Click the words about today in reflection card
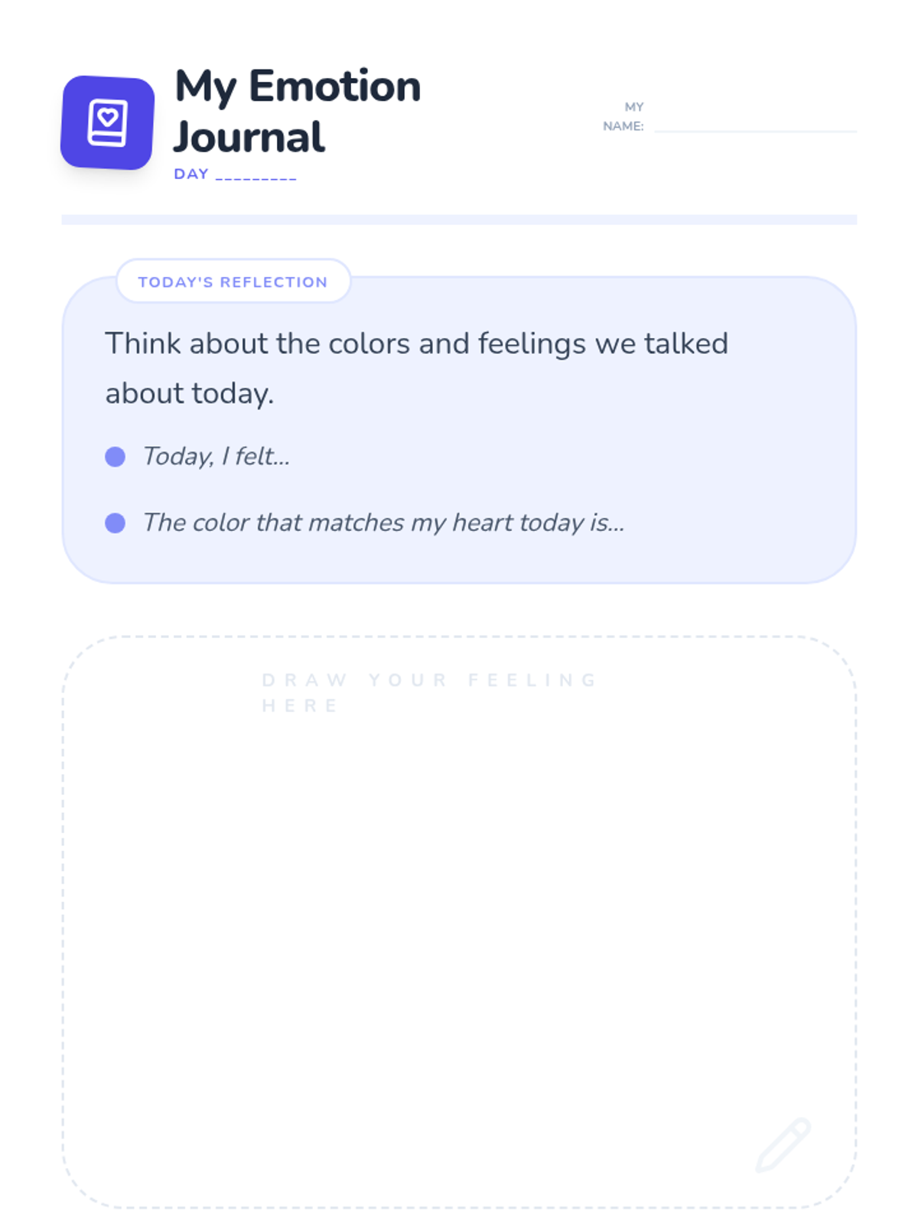This screenshot has width=918, height=1224. click(189, 393)
